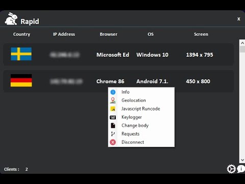
Task: Select the Chrome 86 browser cell
Action: point(110,81)
